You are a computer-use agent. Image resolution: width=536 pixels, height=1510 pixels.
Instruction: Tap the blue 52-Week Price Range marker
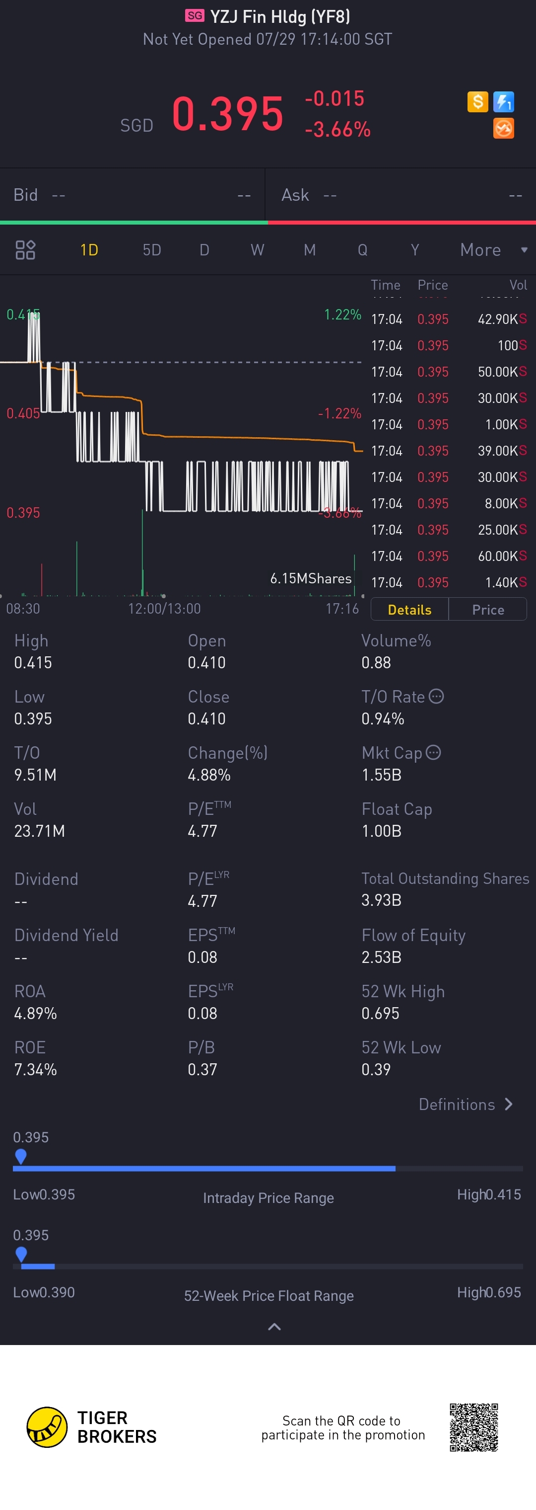[21, 1254]
